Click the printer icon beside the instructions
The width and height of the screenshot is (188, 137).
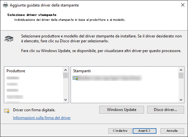pyautogui.click(x=9, y=39)
